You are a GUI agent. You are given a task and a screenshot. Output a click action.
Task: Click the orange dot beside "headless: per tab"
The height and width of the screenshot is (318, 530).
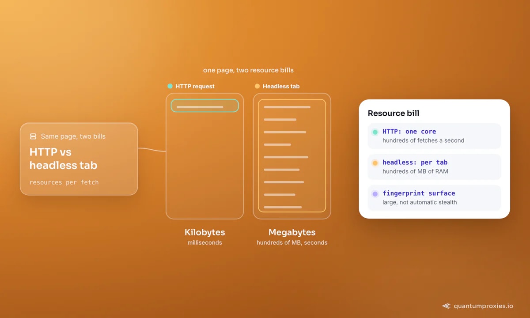pos(375,163)
